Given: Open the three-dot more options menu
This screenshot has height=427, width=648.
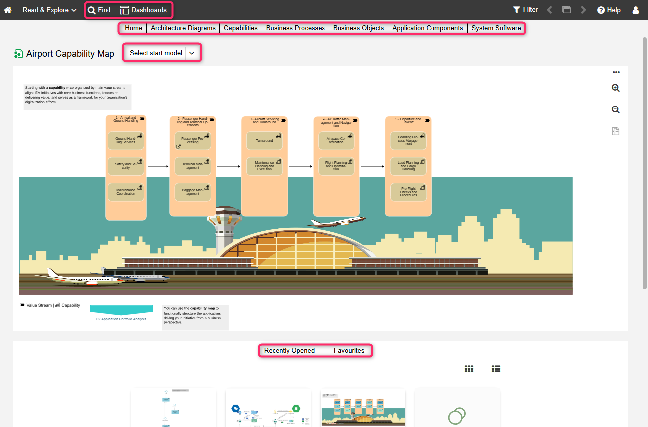Looking at the screenshot, I should point(616,72).
